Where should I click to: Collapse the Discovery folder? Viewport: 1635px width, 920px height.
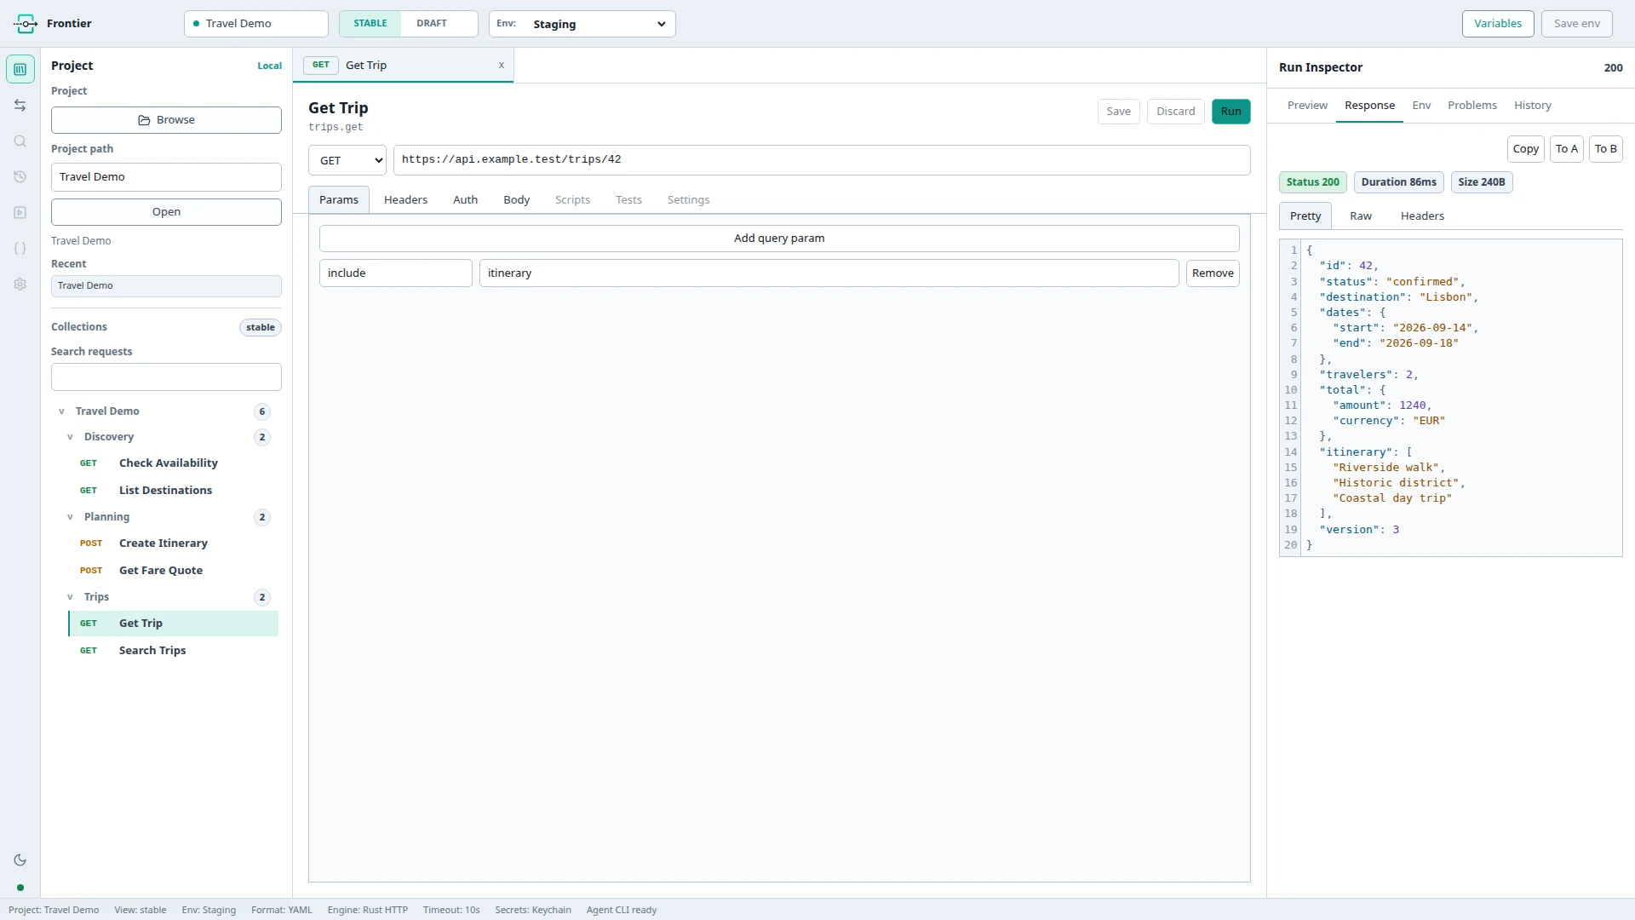click(x=70, y=437)
